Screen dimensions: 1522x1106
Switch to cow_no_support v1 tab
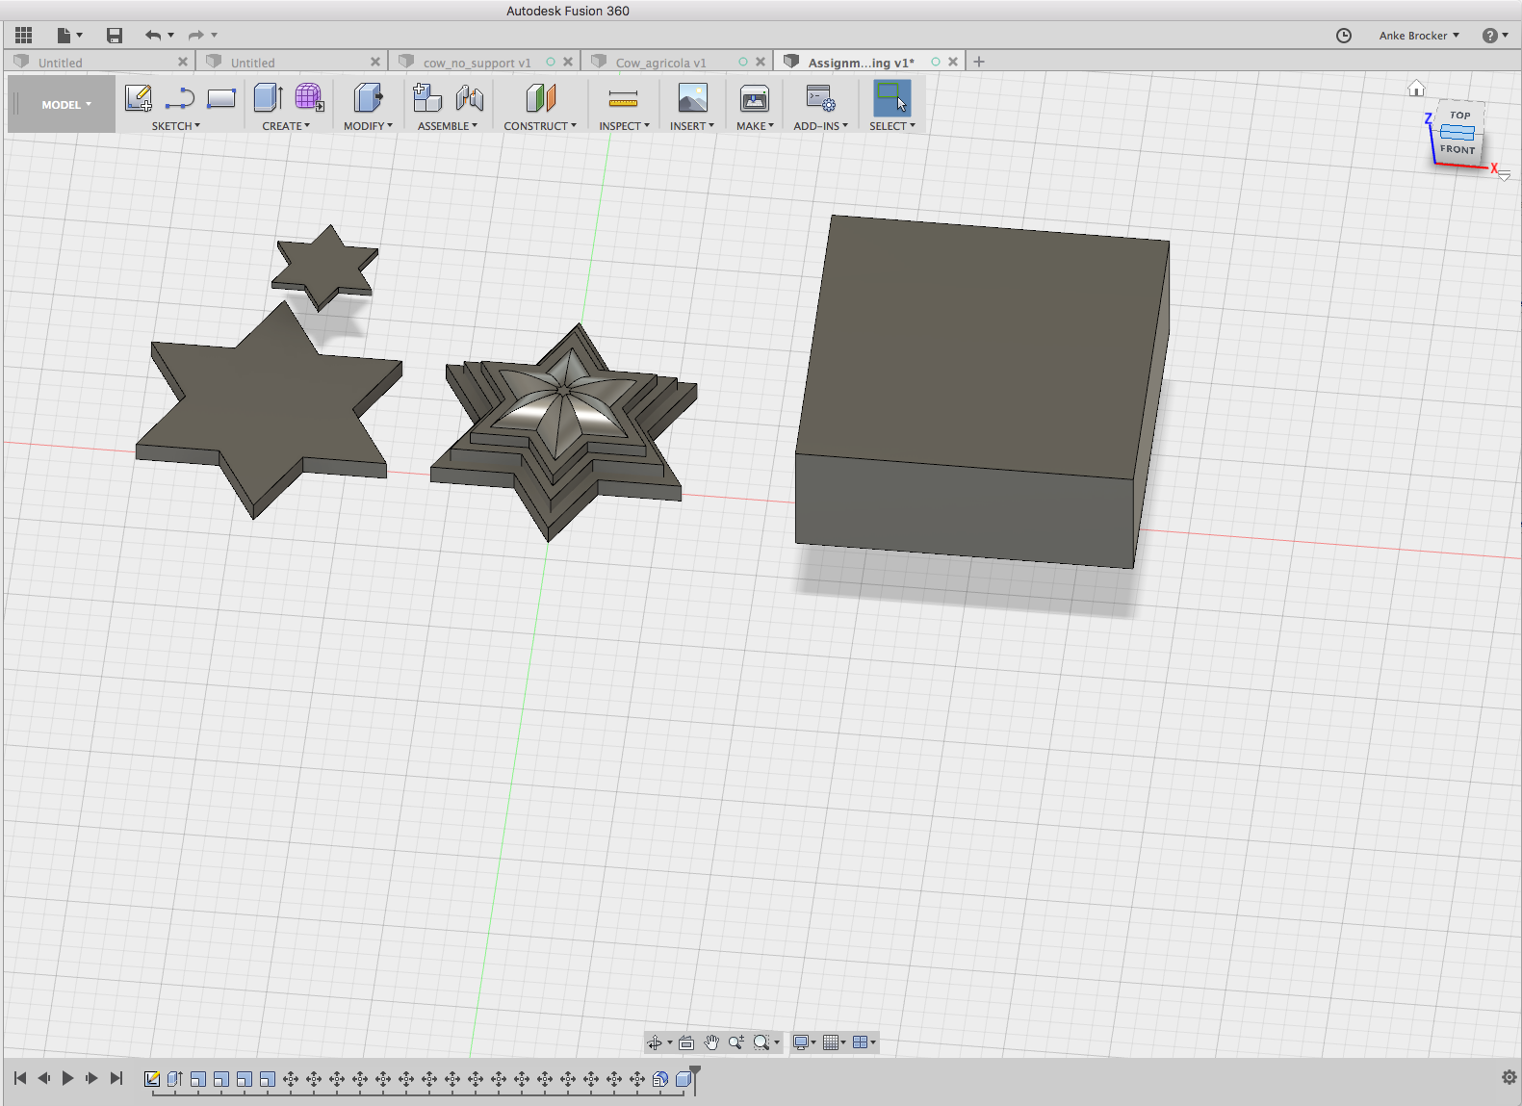(x=477, y=63)
